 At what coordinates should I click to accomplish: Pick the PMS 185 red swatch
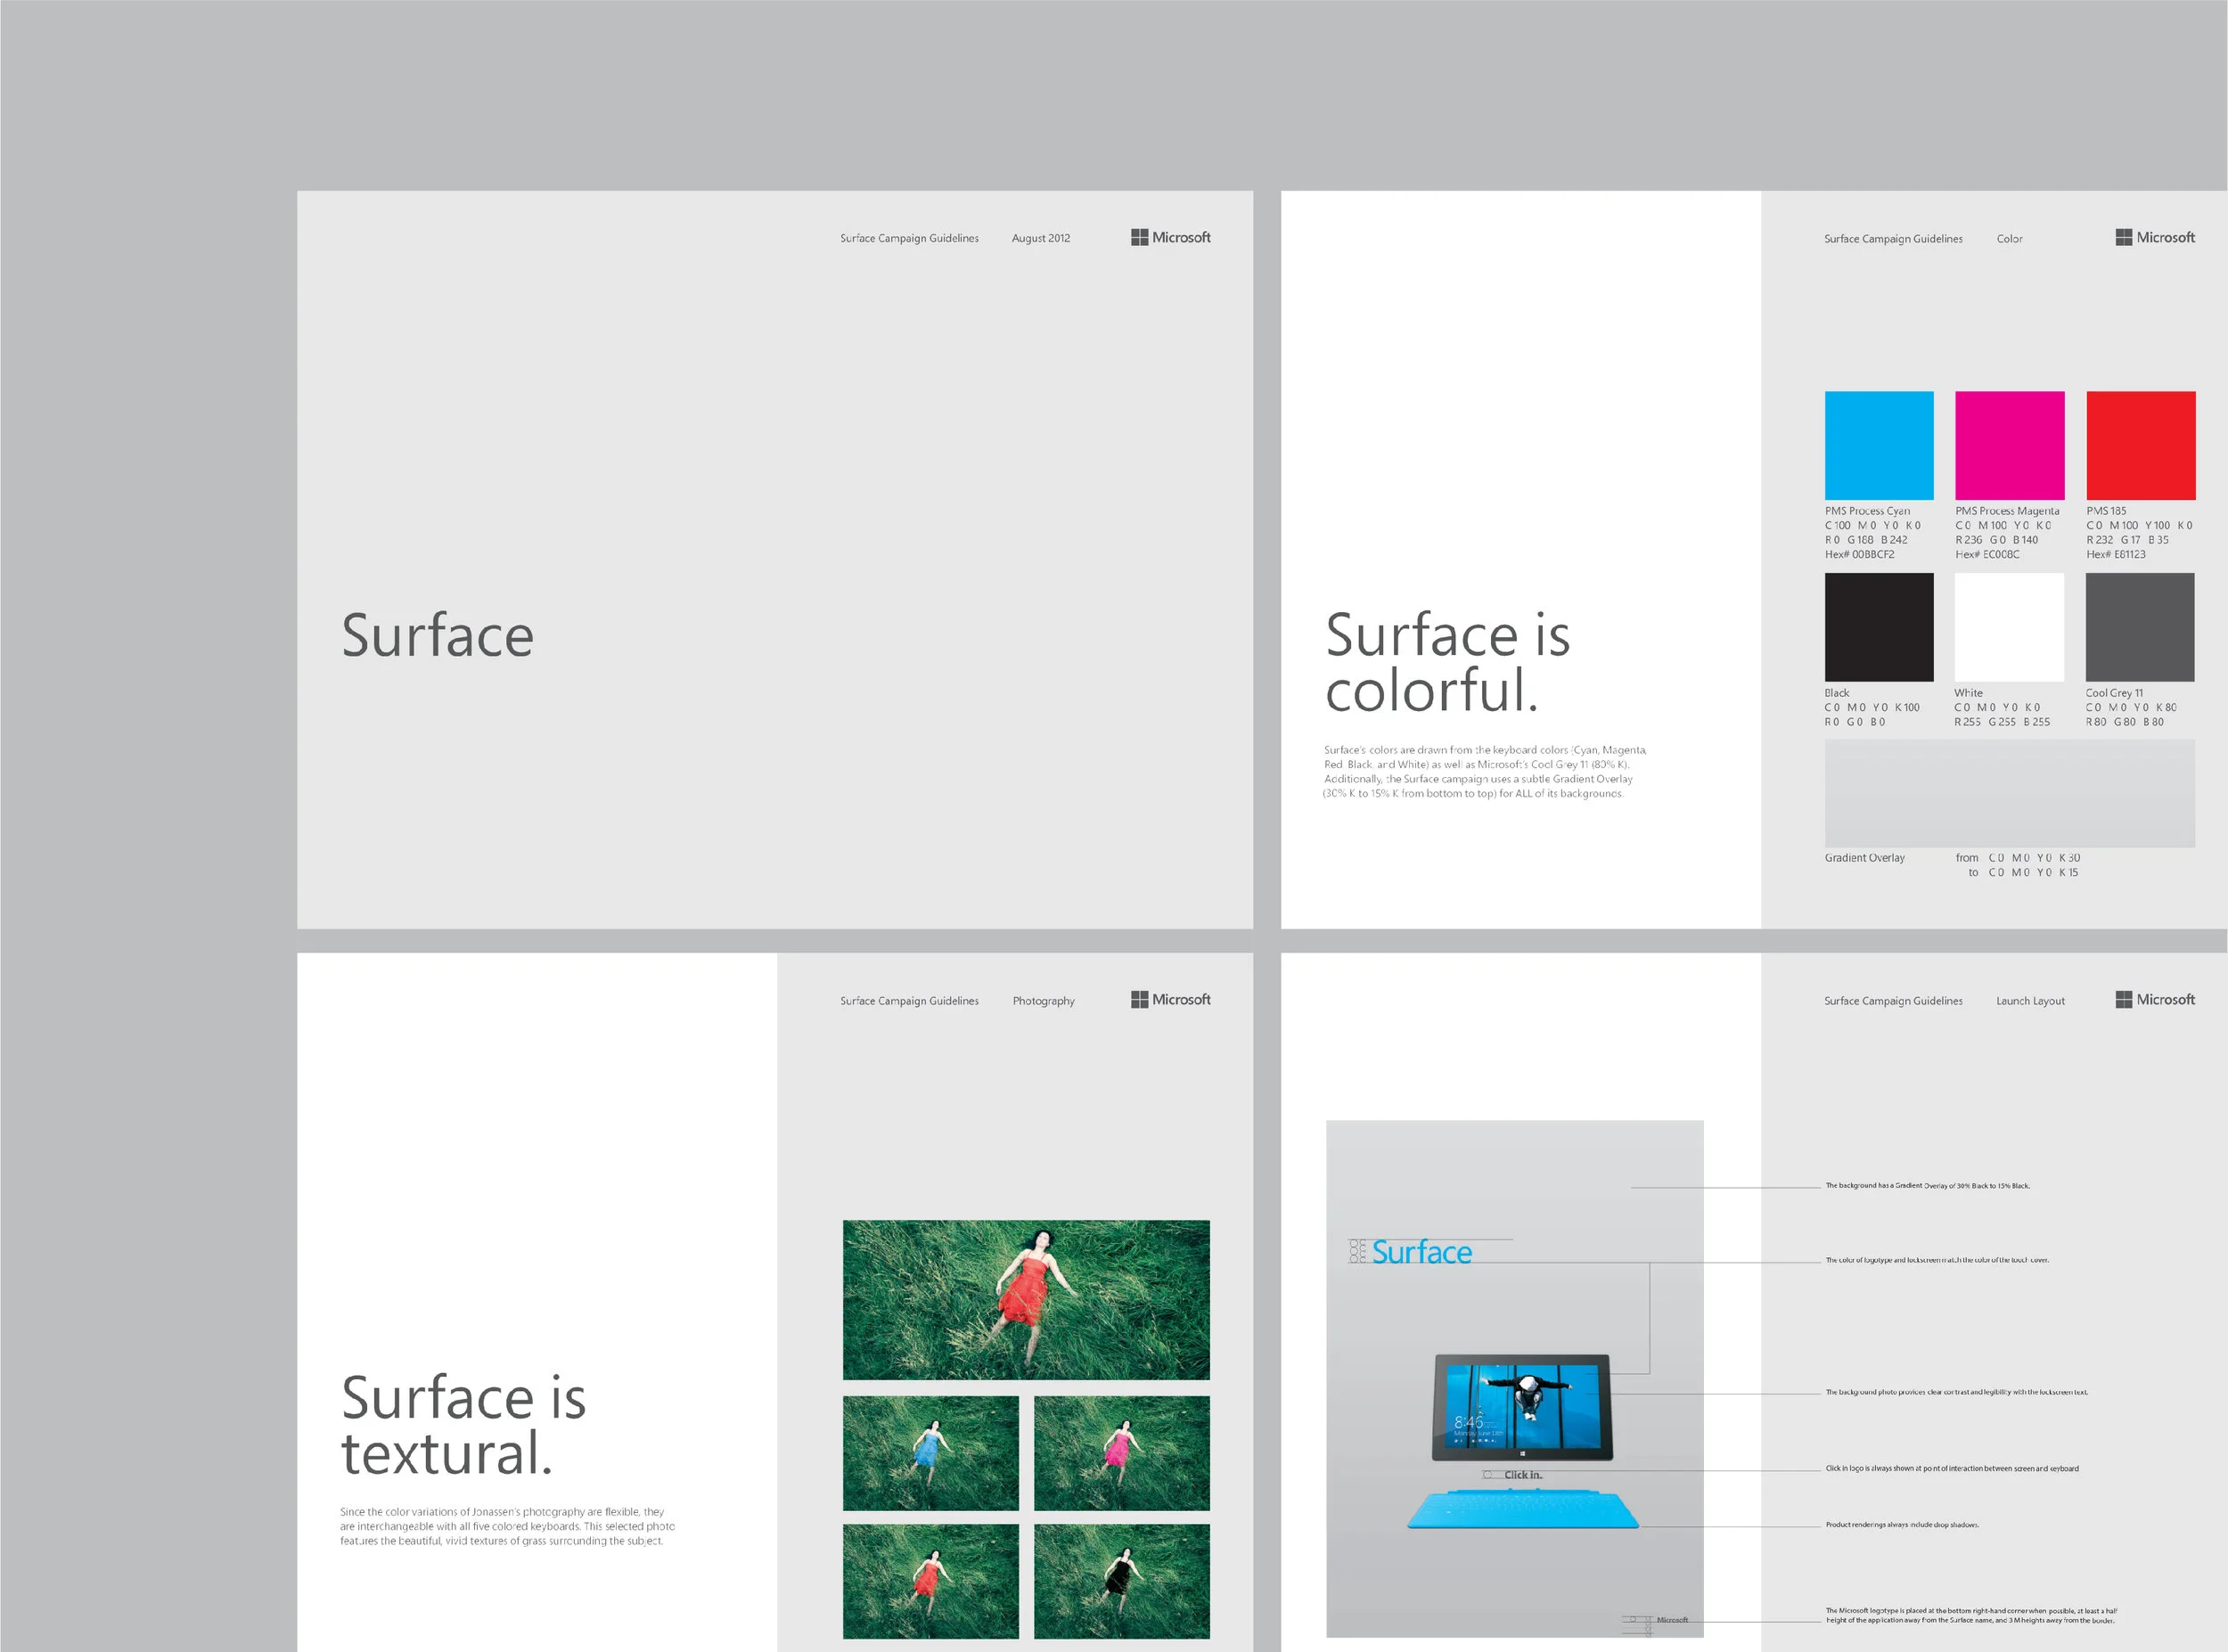click(2141, 445)
